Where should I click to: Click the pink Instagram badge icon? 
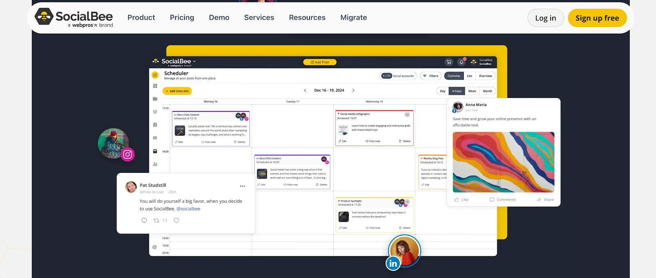pyautogui.click(x=128, y=154)
